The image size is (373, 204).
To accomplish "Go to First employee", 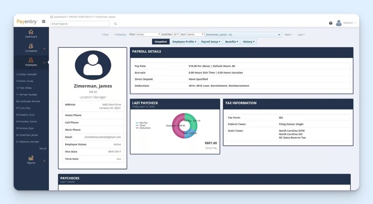I will (x=105, y=35).
